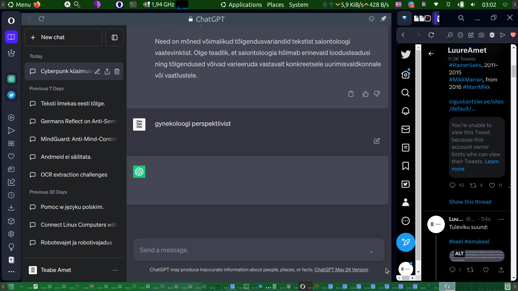518x291 pixels.
Task: Edit the 'gynekoloogi perspektiivist' message
Action: click(x=377, y=141)
